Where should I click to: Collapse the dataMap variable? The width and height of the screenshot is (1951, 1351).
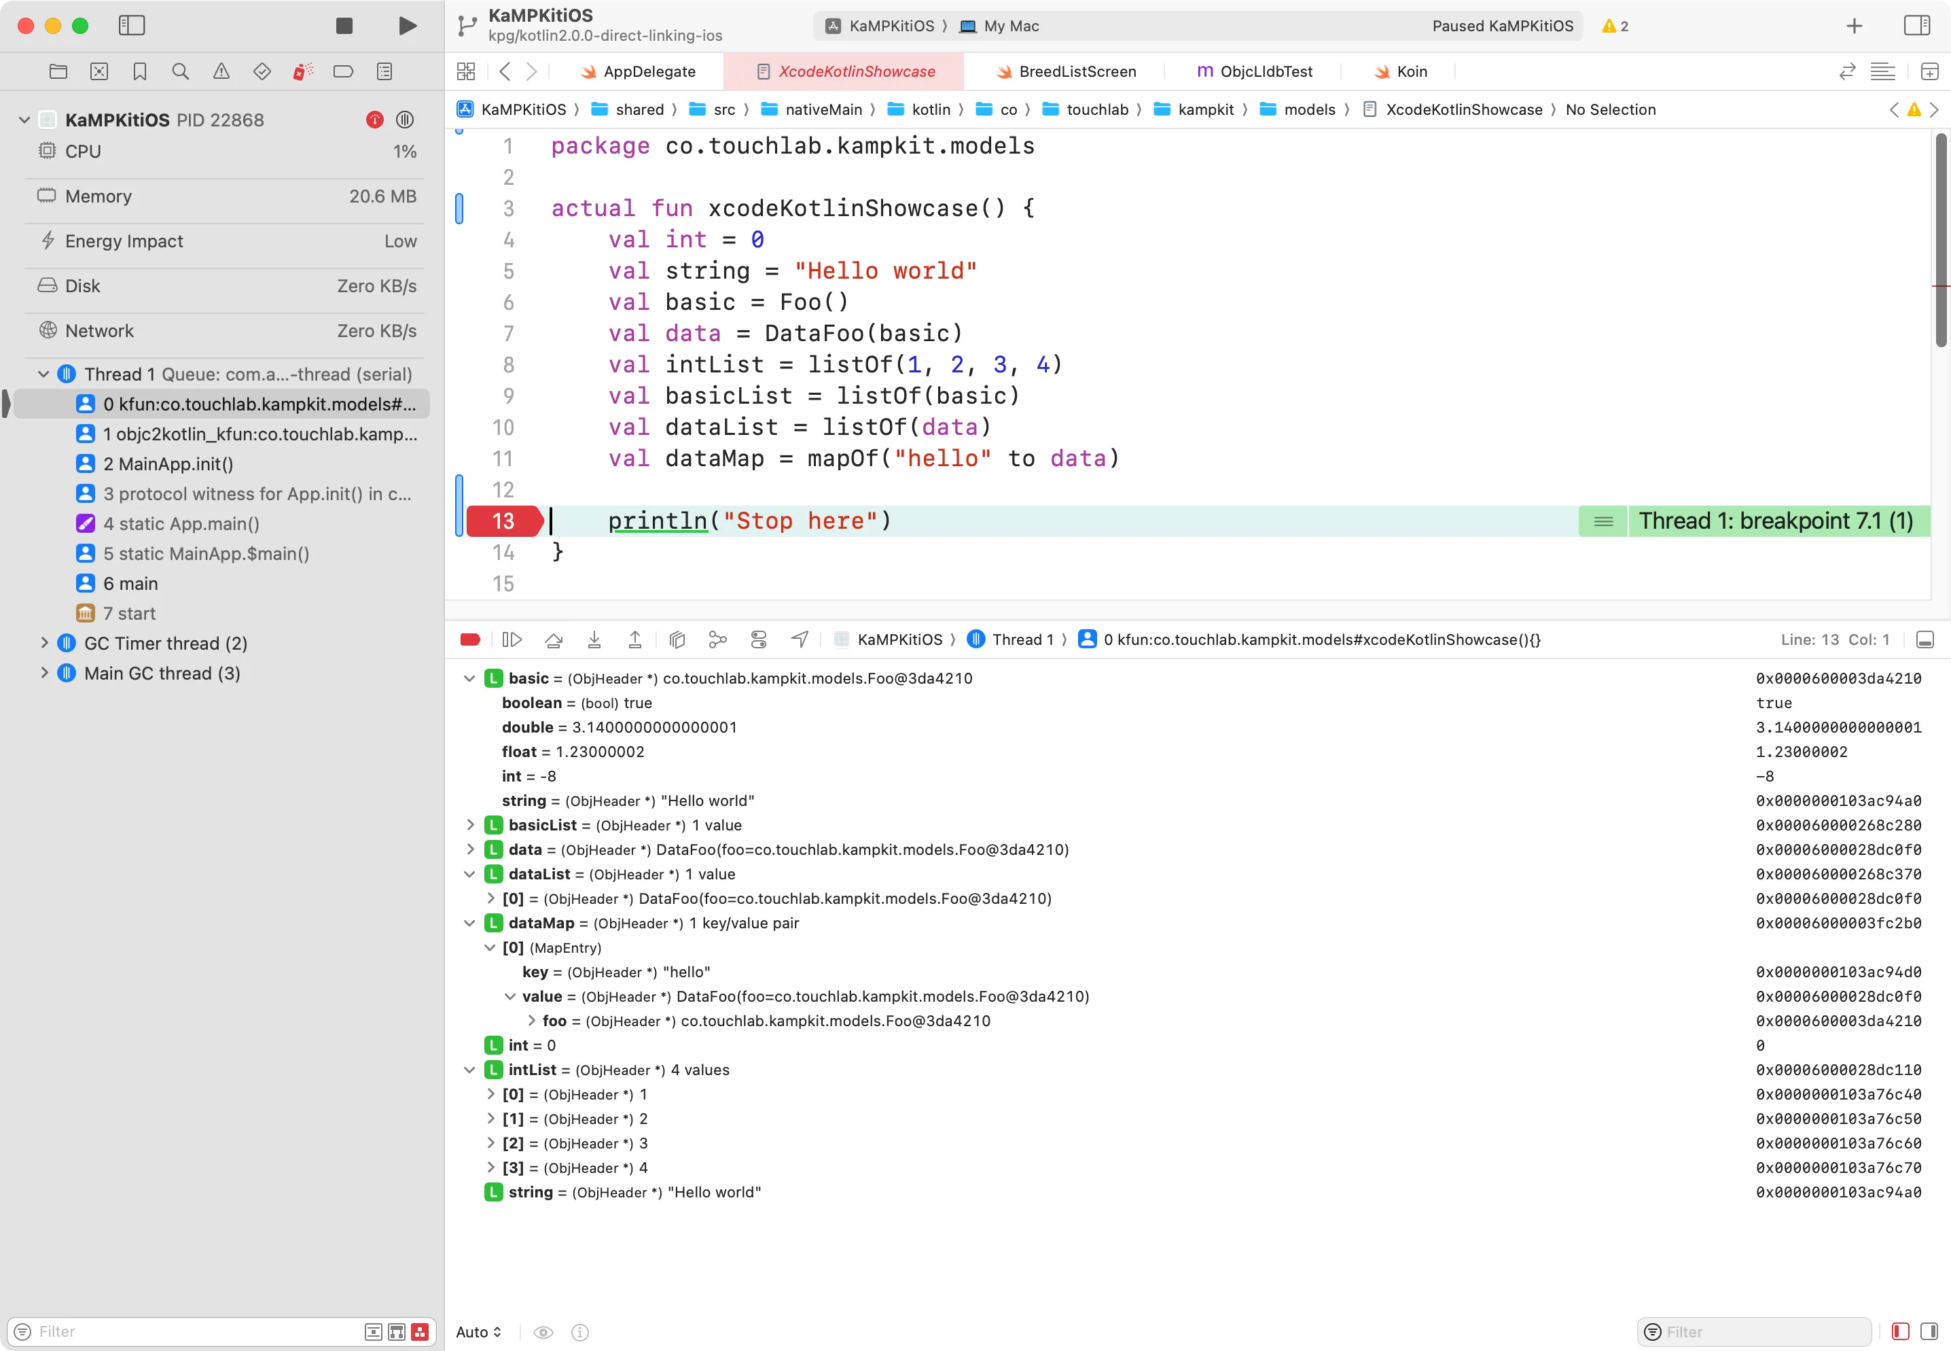(x=469, y=923)
